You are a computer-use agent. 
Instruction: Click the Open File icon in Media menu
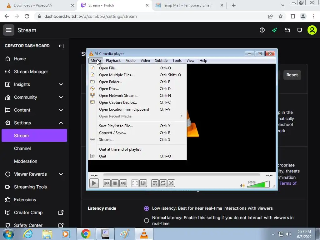(x=92, y=68)
